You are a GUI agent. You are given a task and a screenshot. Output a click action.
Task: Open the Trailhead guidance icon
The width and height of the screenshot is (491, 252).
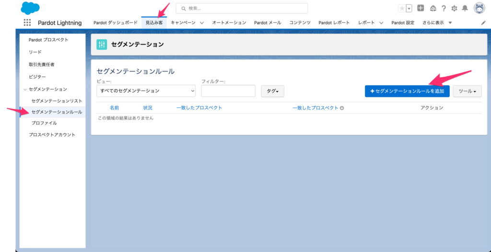coord(433,9)
